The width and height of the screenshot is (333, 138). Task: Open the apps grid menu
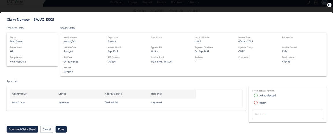[316, 2]
